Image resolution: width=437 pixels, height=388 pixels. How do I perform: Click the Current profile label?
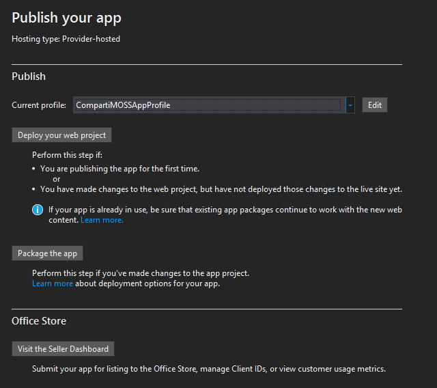coord(39,105)
